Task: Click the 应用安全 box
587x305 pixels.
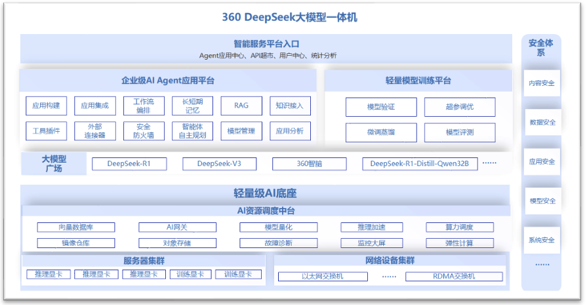Action: tap(542, 161)
